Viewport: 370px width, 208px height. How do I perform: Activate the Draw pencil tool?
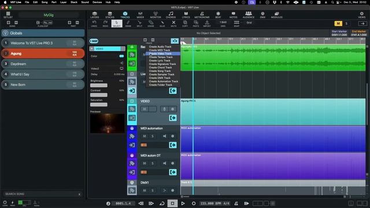pyautogui.click(x=128, y=24)
